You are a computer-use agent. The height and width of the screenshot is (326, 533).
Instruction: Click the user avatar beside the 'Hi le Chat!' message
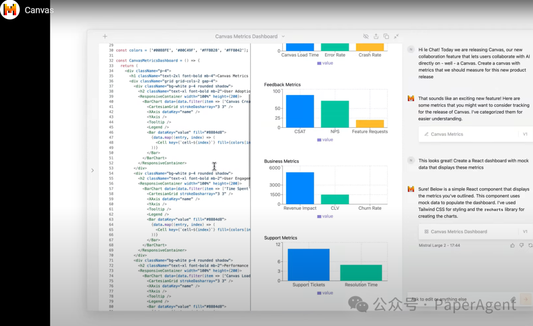point(411,50)
